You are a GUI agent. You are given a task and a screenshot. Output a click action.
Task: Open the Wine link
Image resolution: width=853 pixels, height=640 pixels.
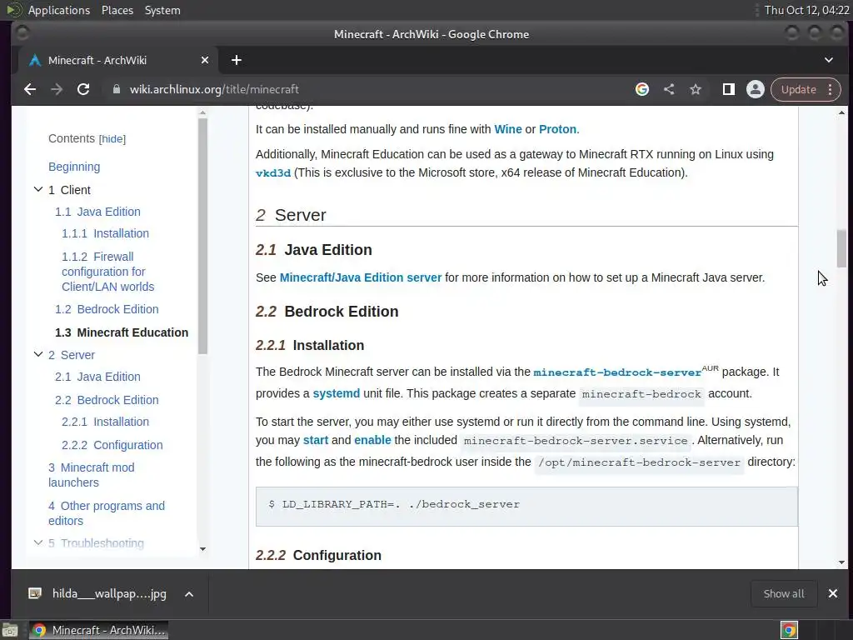click(x=508, y=129)
